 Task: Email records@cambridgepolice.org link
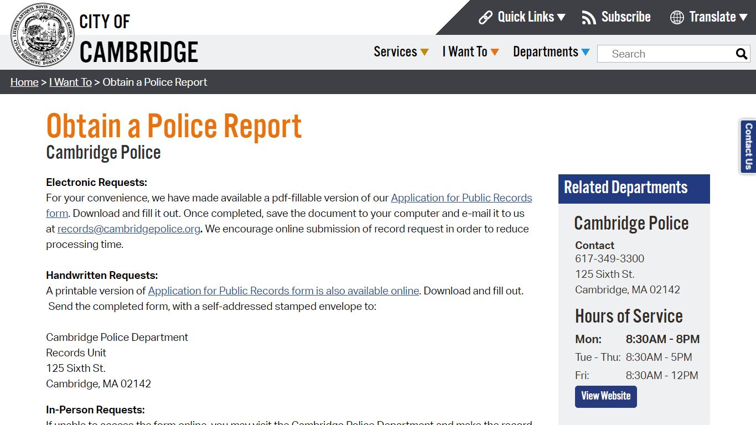[129, 229]
